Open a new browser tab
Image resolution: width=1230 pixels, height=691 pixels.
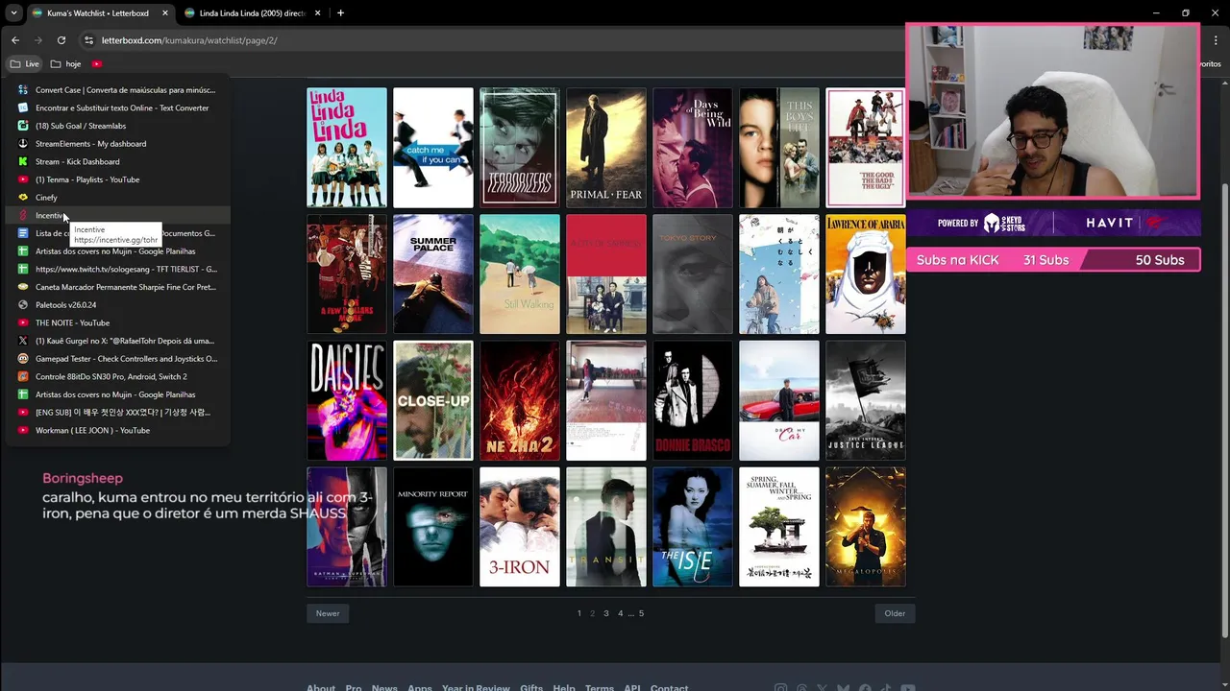[x=340, y=13]
